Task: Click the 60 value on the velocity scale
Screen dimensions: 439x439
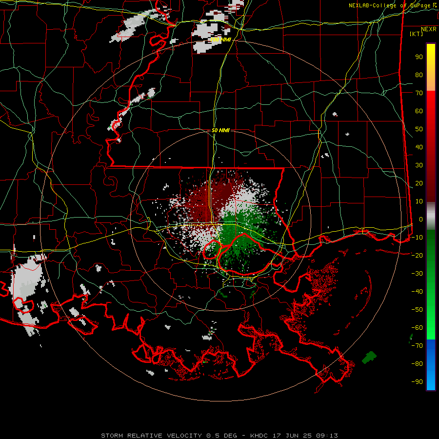Action: point(419,111)
